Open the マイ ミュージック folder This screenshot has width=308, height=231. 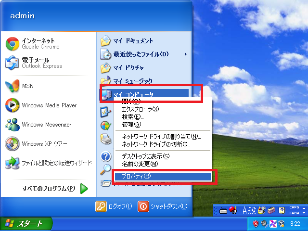[x=144, y=81]
